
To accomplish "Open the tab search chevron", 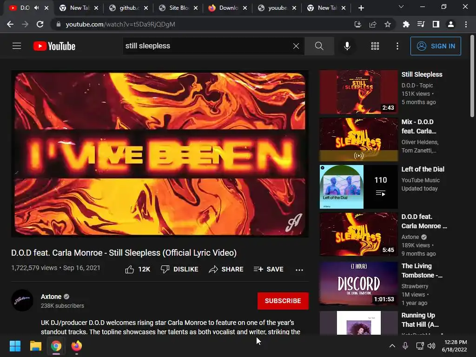I will [x=401, y=7].
